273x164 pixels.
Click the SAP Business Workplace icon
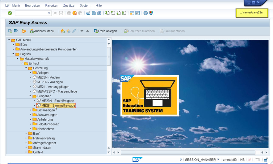point(24,31)
